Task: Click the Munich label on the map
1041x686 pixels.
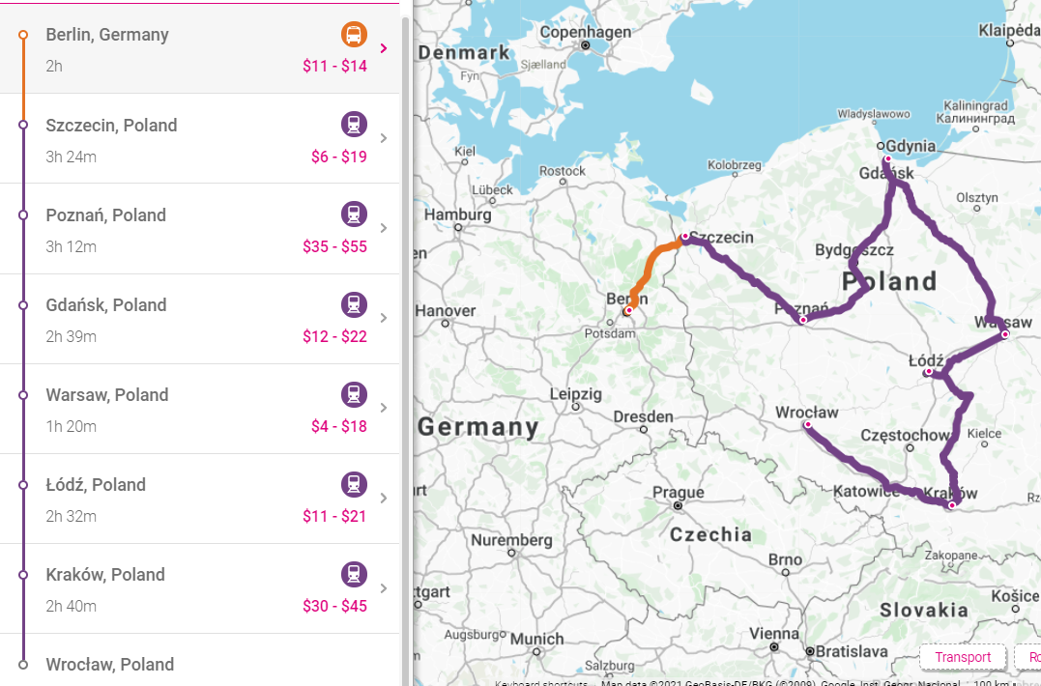Action: coord(536,639)
